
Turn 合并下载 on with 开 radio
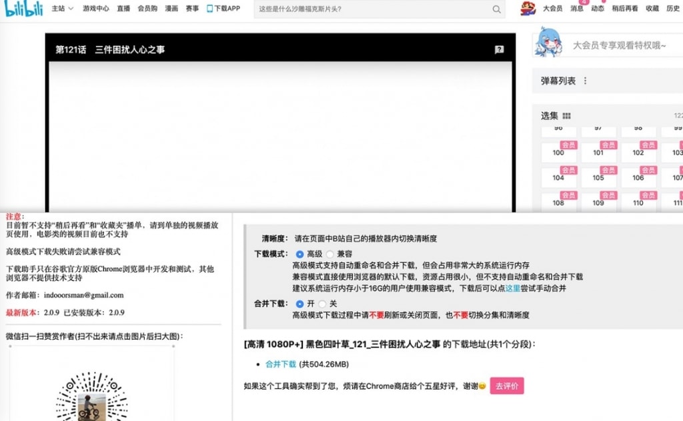[299, 304]
